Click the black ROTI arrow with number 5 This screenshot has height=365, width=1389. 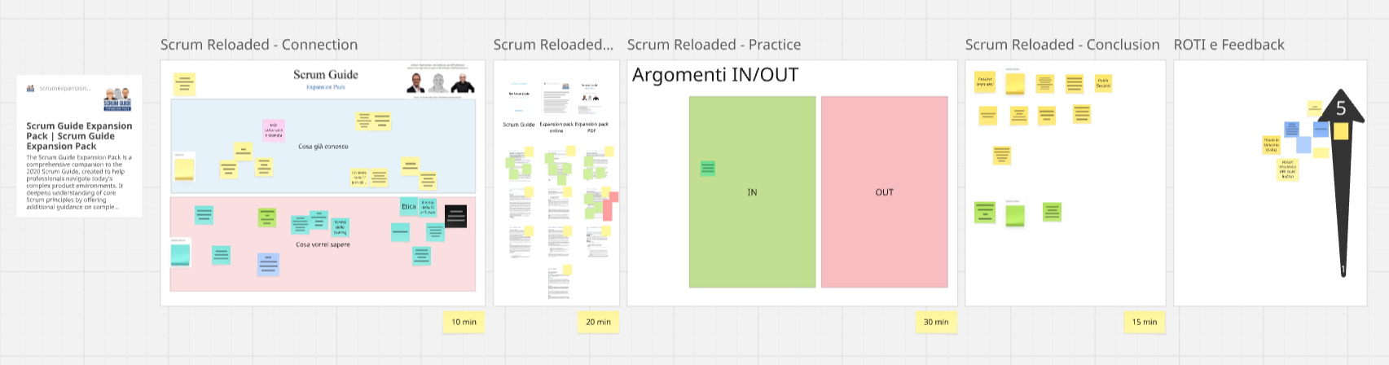click(1341, 183)
